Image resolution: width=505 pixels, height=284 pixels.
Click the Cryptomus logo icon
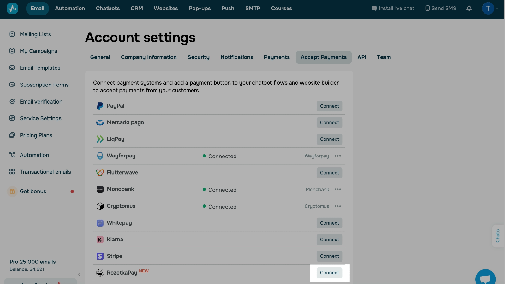point(100,206)
